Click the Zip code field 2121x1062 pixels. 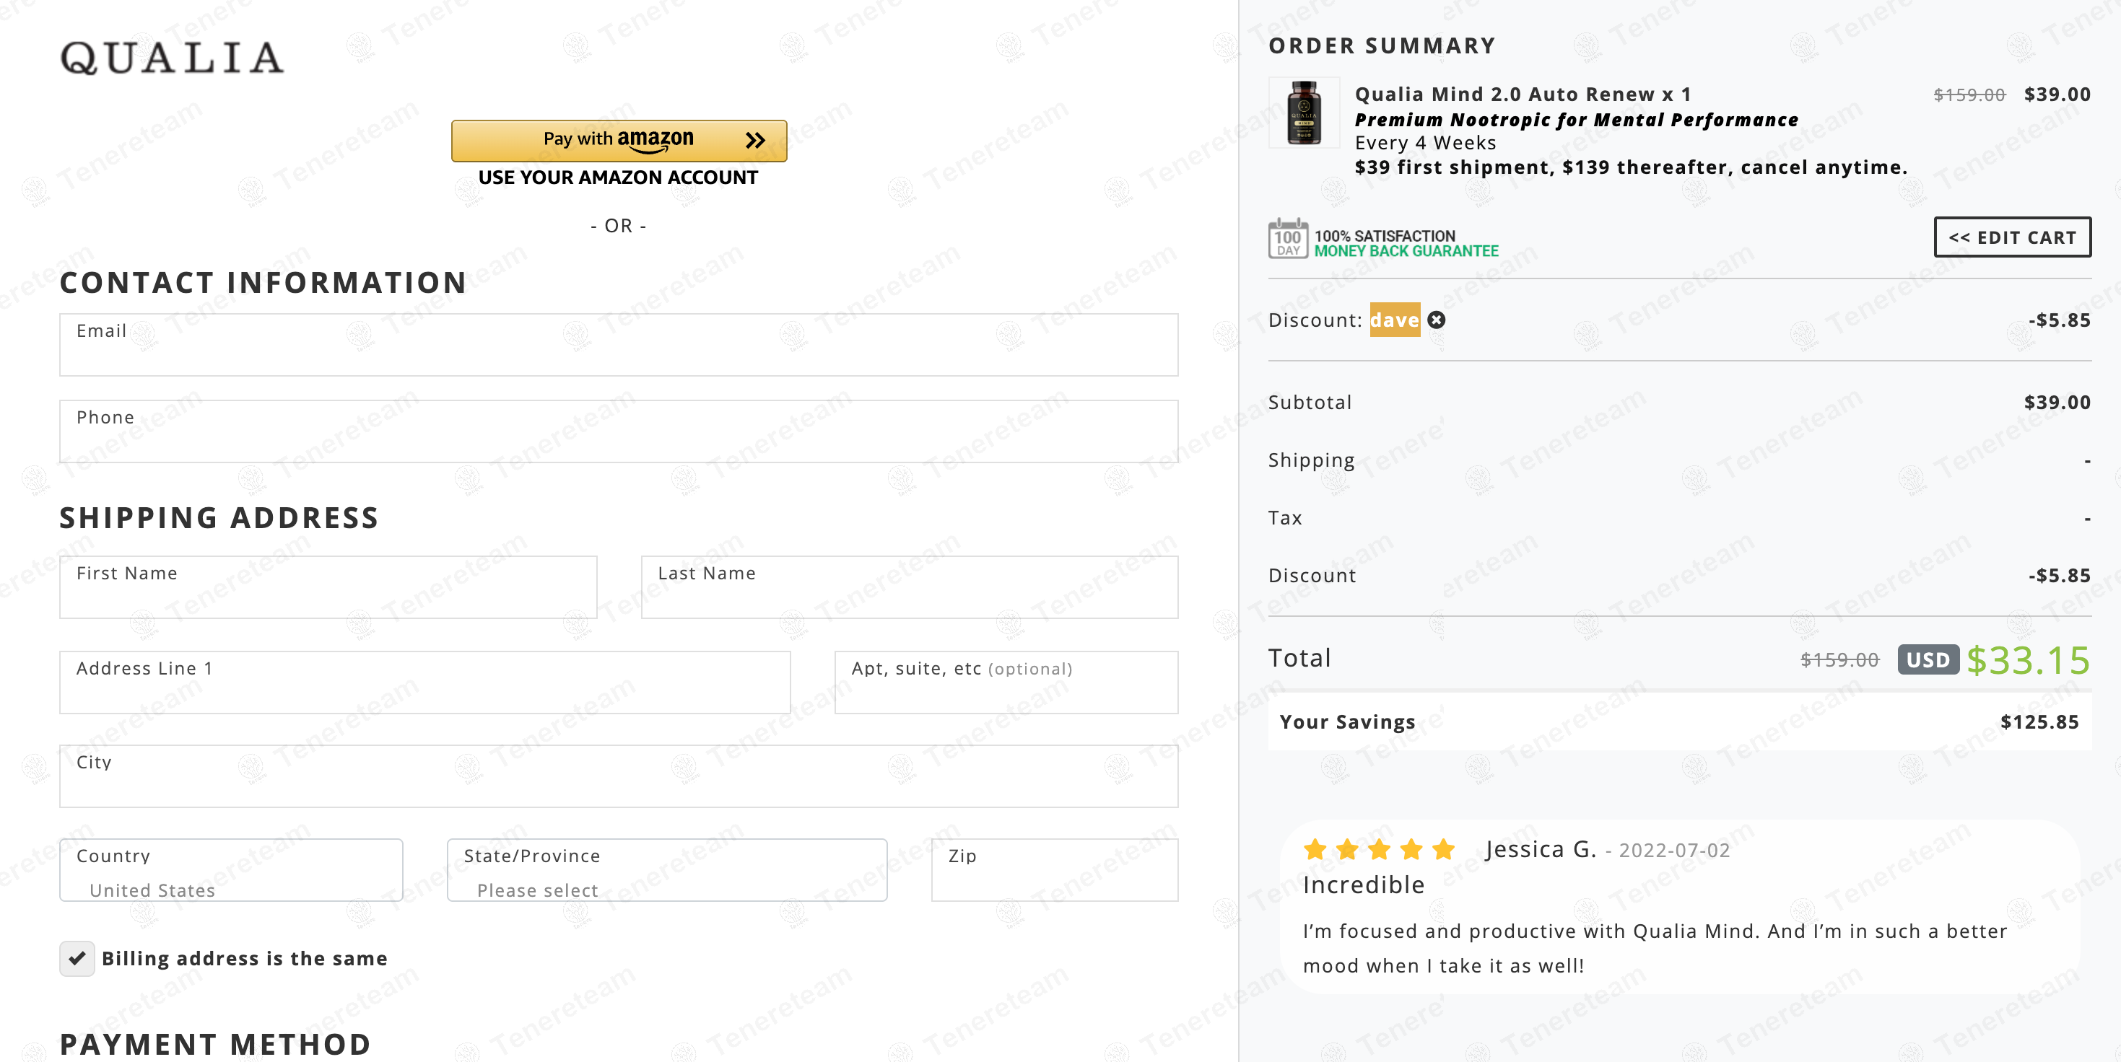point(1055,870)
